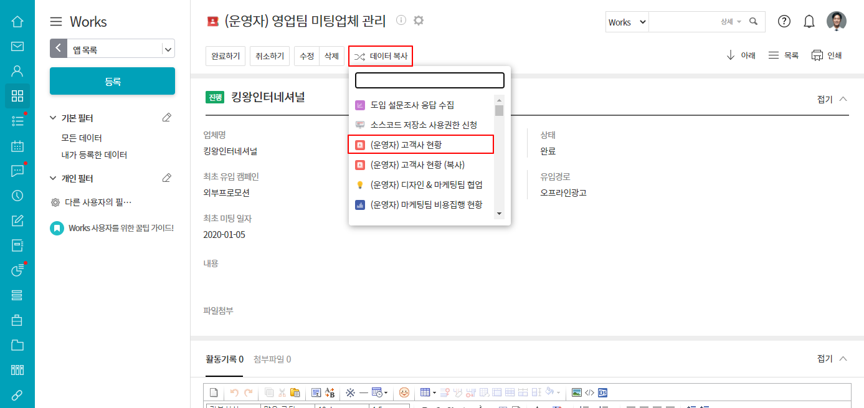864x408 pixels.
Task: Open the hamburger menu beside Works
Action: coord(56,22)
